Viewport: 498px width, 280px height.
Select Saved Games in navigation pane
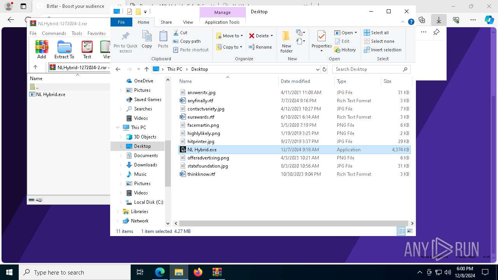(x=147, y=100)
